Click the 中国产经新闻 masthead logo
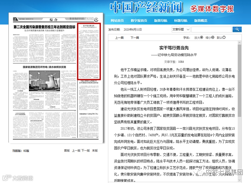The width and height of the screenshot is (251, 183). [146, 7]
